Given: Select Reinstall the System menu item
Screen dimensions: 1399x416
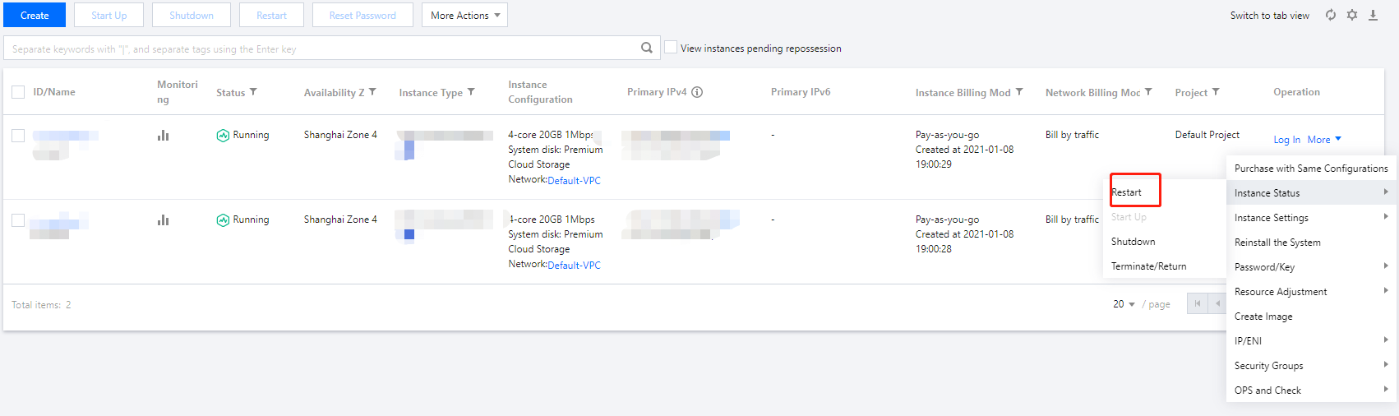Looking at the screenshot, I should (x=1277, y=243).
